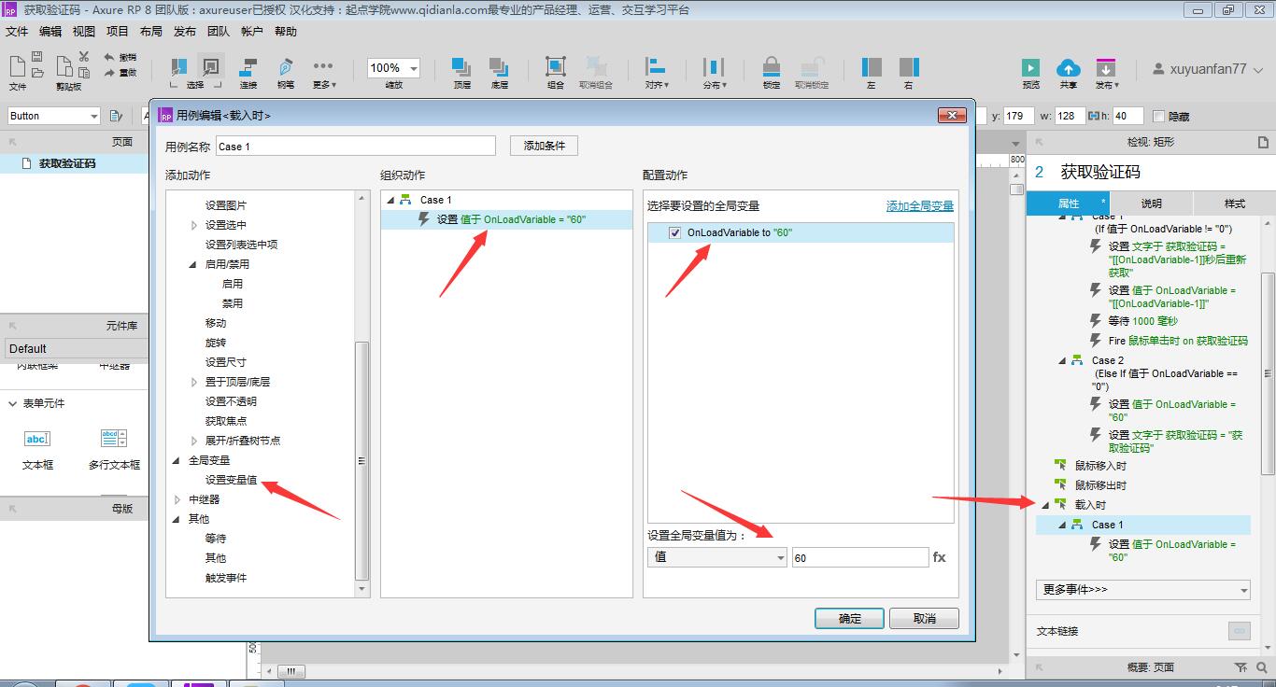Click the cut scissors icon

point(84,56)
